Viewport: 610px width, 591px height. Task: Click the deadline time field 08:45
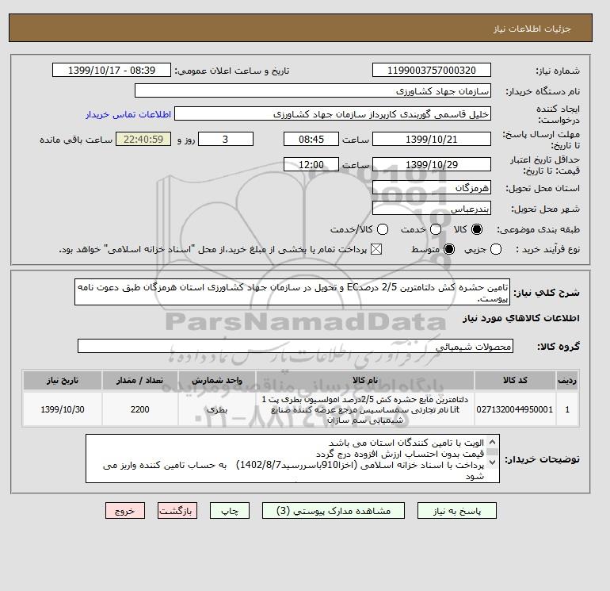coord(311,139)
